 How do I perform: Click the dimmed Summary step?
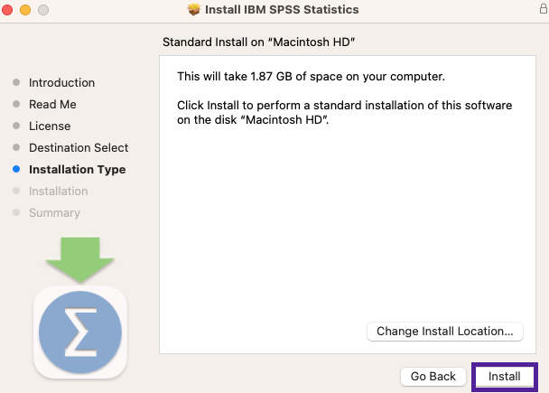click(x=54, y=213)
